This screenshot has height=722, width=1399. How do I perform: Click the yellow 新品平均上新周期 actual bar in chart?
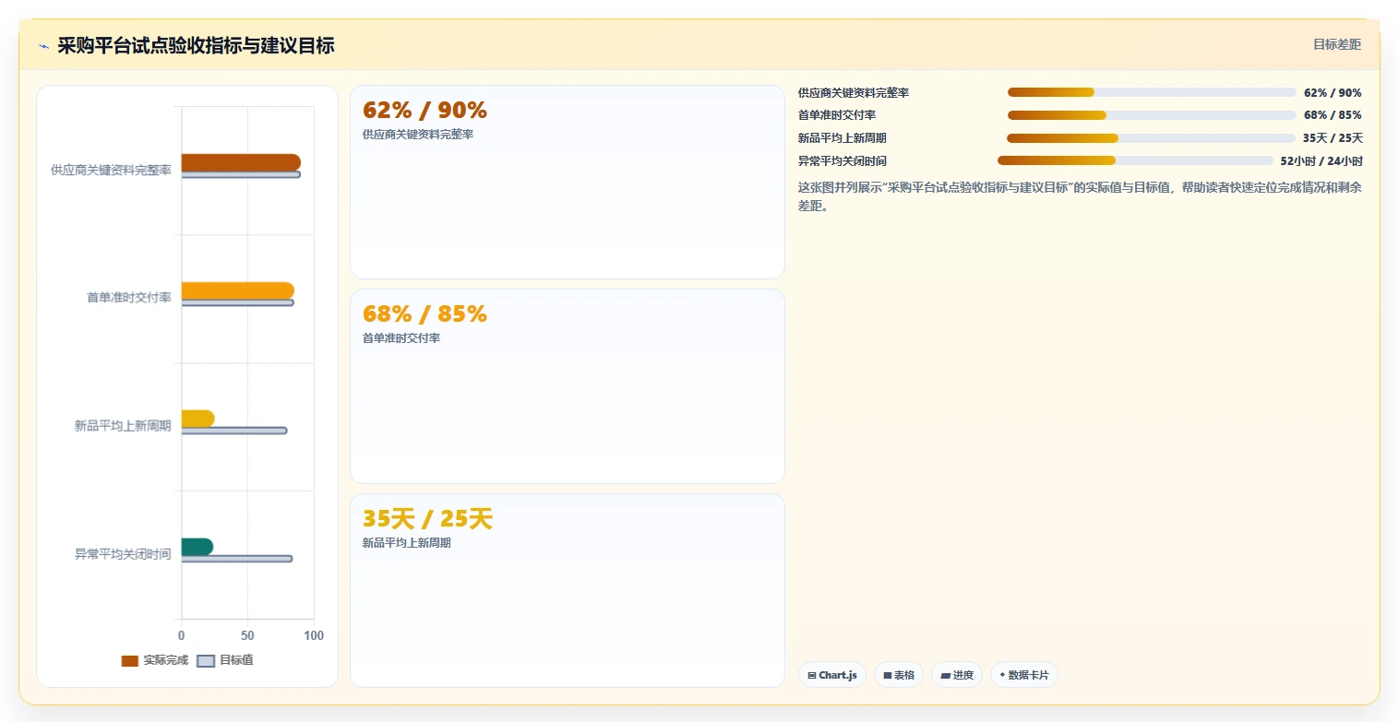[198, 419]
